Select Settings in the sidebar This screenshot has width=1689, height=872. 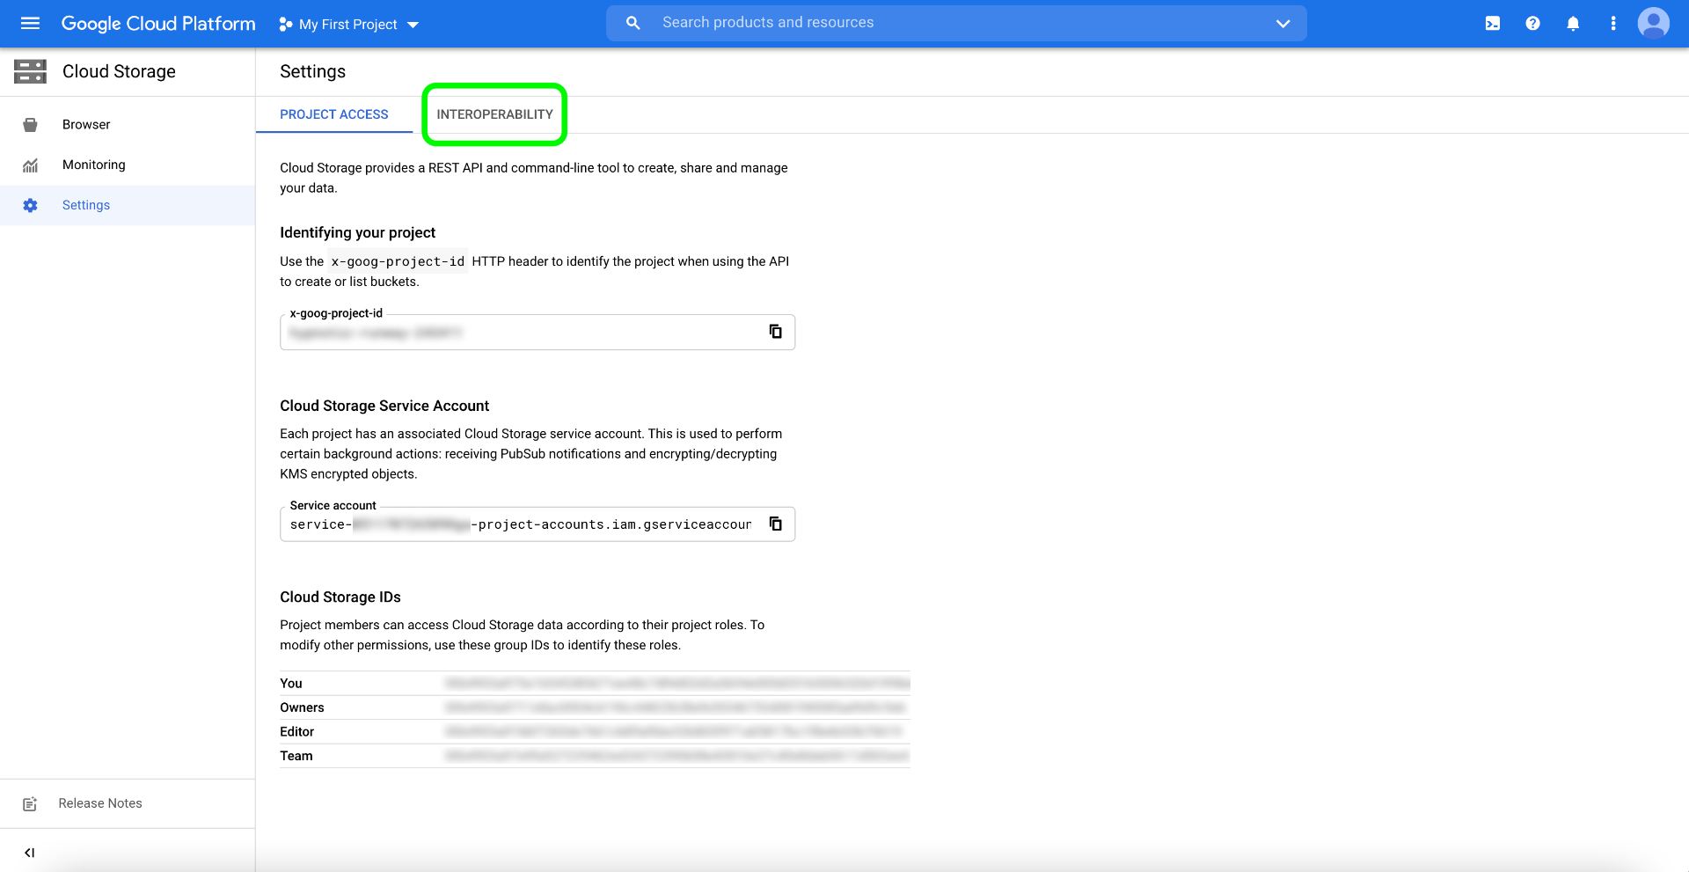coord(128,205)
